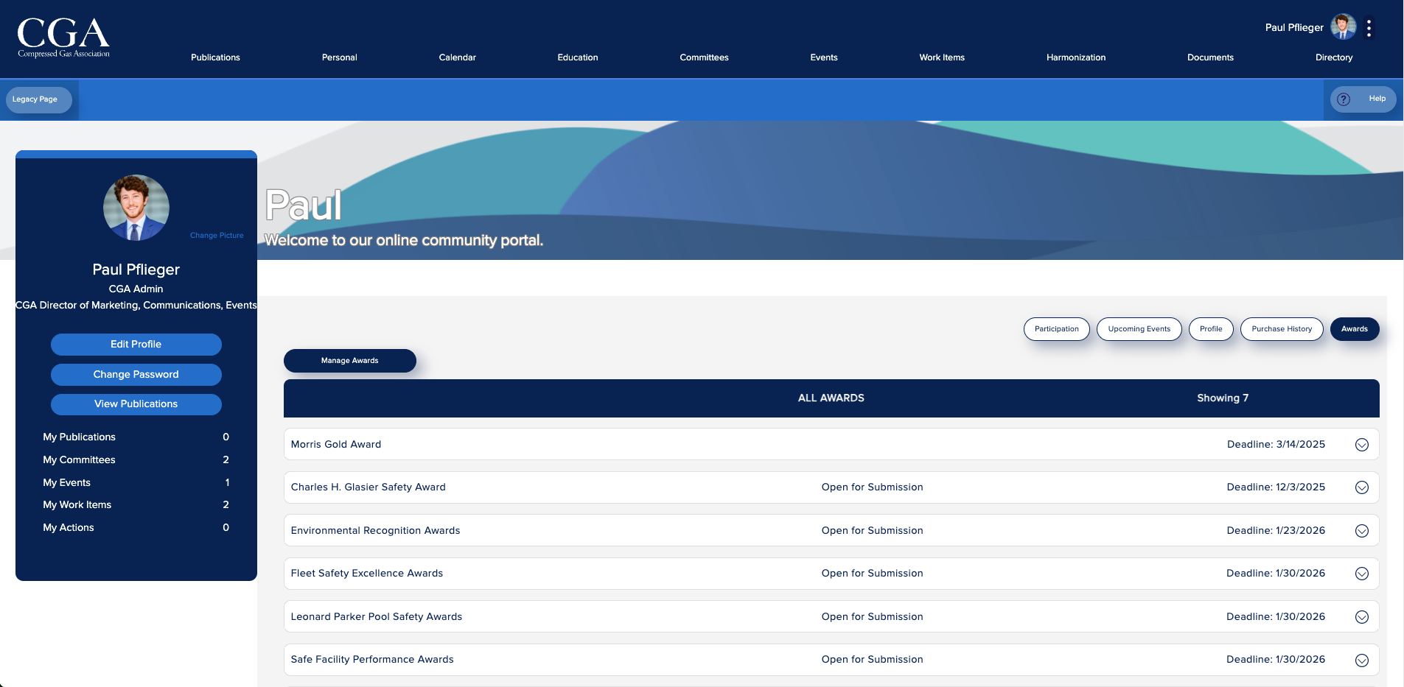The width and height of the screenshot is (1404, 687).
Task: Select the Participation tab
Action: coord(1056,329)
